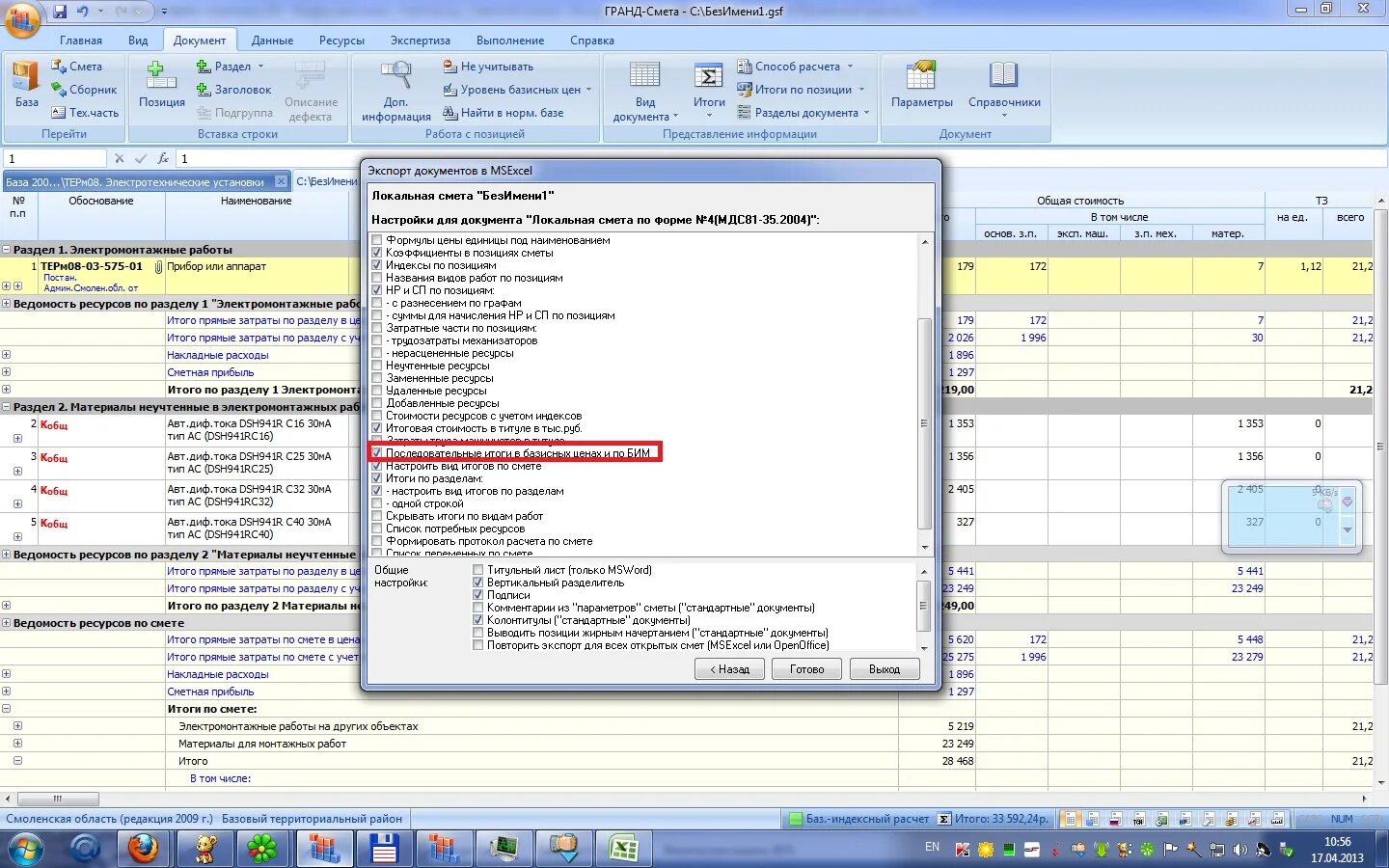Click the floppy disk taskbar icon
This screenshot has height=868, width=1389.
click(384, 849)
